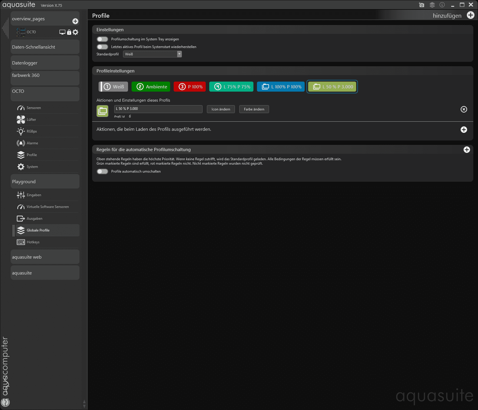Add a rule for automatic profile switching
Screen dimensions: 478x410
coord(467,150)
